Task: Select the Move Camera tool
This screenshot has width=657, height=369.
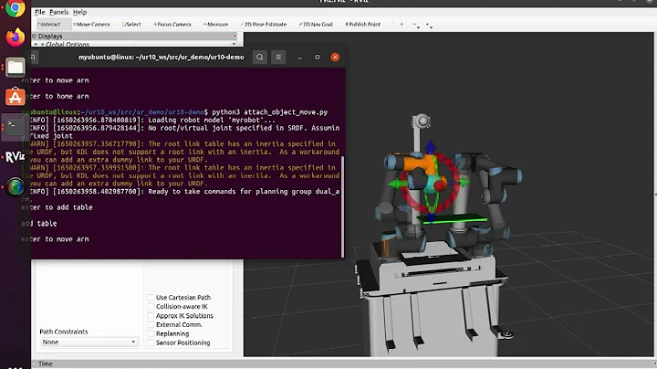Action: pyautogui.click(x=91, y=25)
